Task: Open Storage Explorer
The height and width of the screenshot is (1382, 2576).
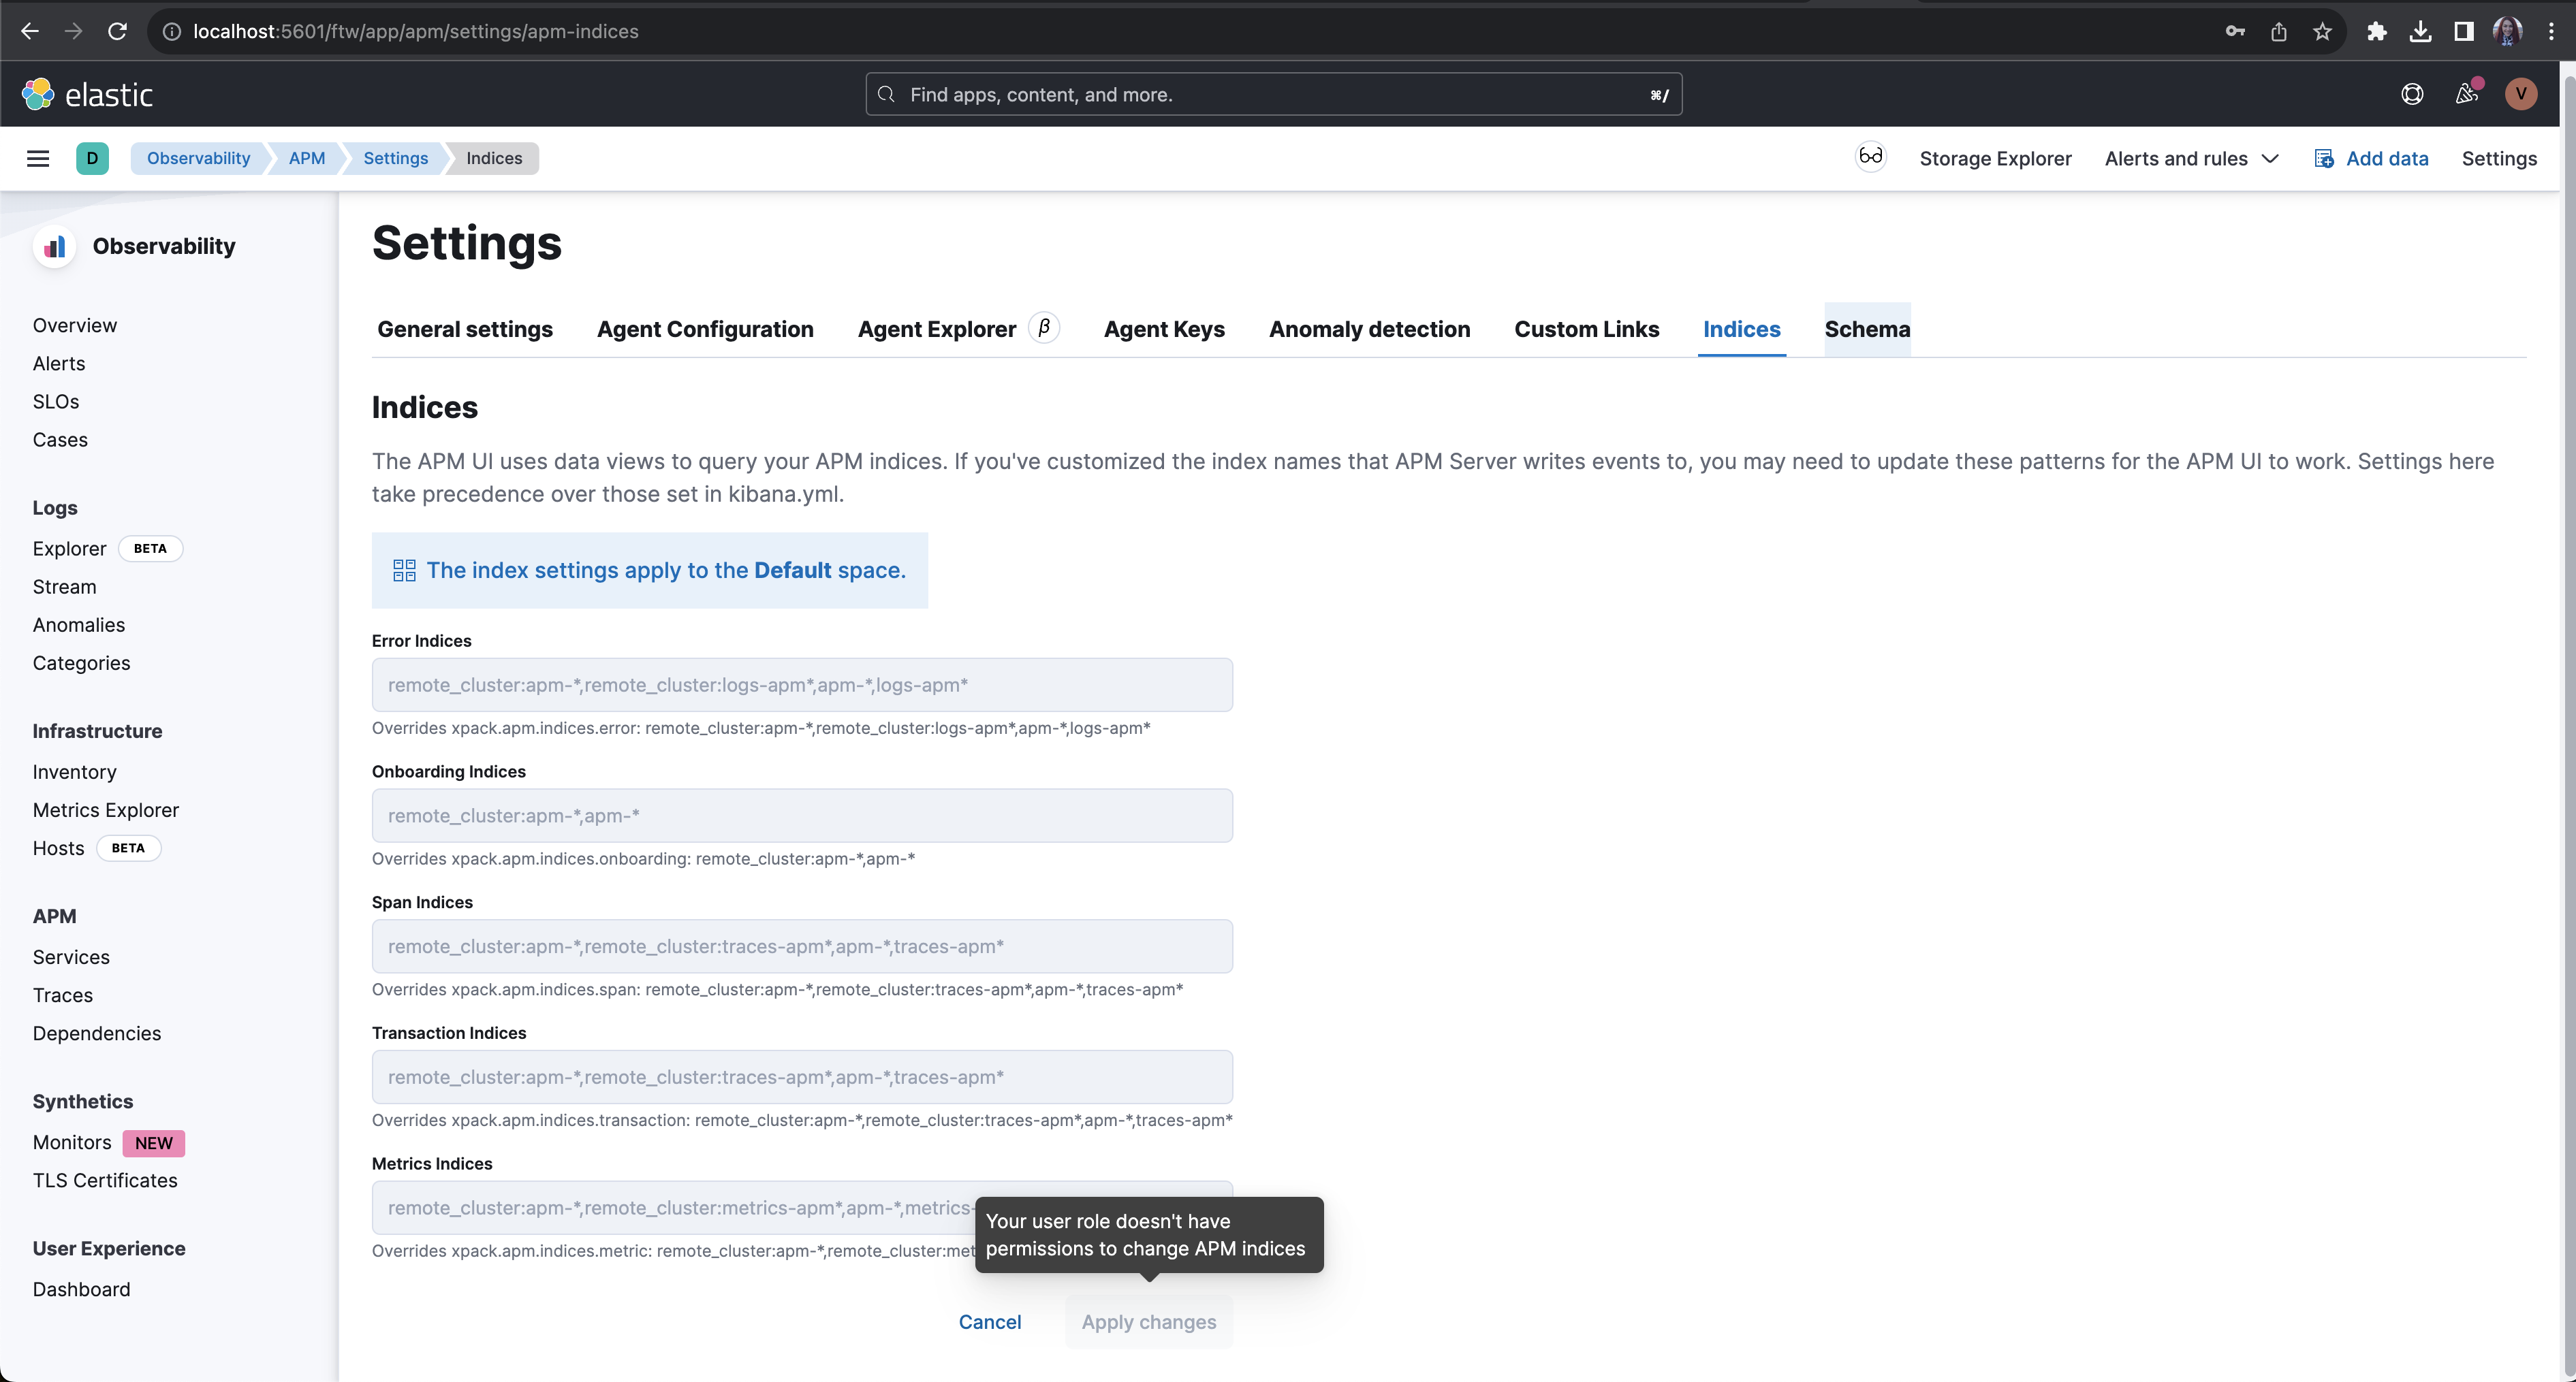Action: coord(1995,158)
